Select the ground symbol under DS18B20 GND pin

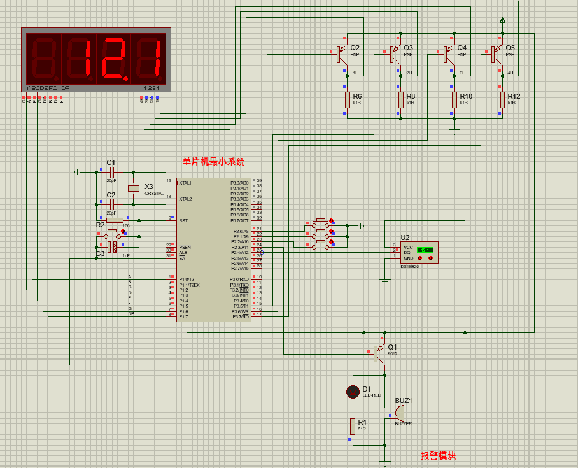[x=385, y=282]
